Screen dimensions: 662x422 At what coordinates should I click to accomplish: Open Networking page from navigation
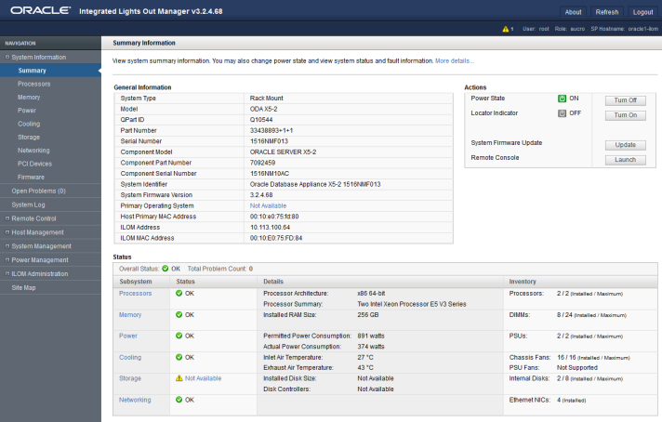point(33,151)
